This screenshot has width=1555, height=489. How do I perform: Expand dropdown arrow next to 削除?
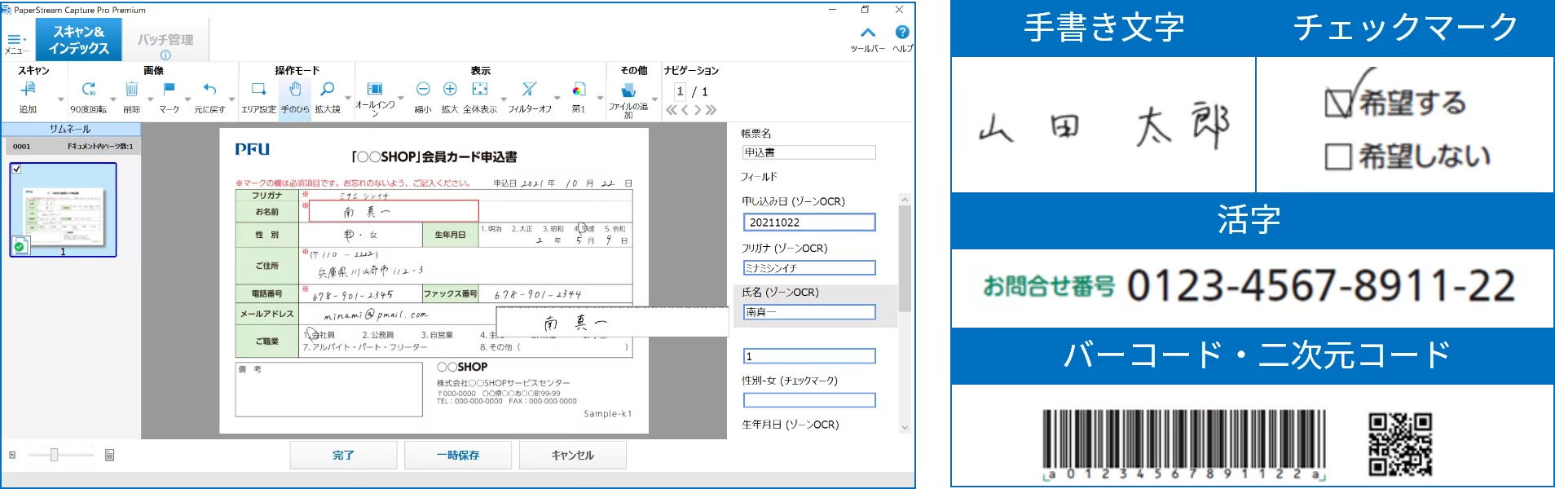[x=150, y=99]
